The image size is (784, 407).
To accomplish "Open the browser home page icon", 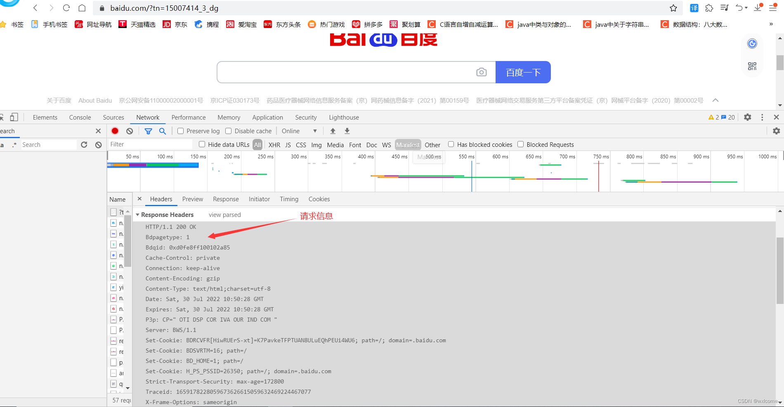I will coord(82,8).
